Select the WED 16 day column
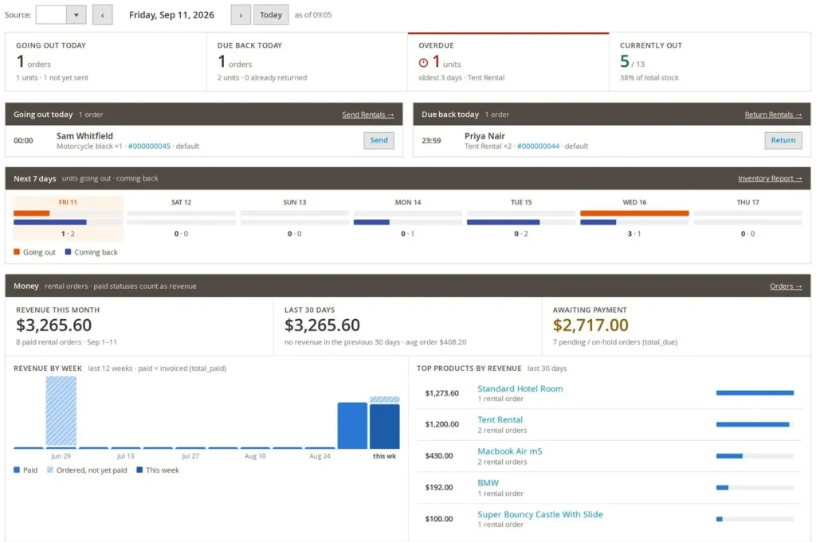This screenshot has width=816, height=542. click(x=634, y=218)
